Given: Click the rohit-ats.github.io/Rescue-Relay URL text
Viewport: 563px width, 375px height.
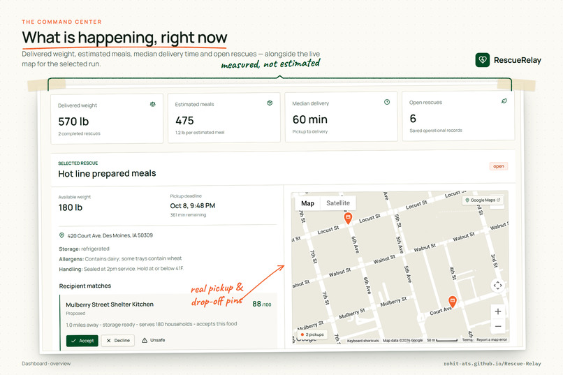Looking at the screenshot, I should point(492,364).
